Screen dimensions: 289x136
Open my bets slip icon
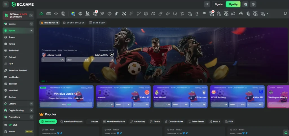63,13
